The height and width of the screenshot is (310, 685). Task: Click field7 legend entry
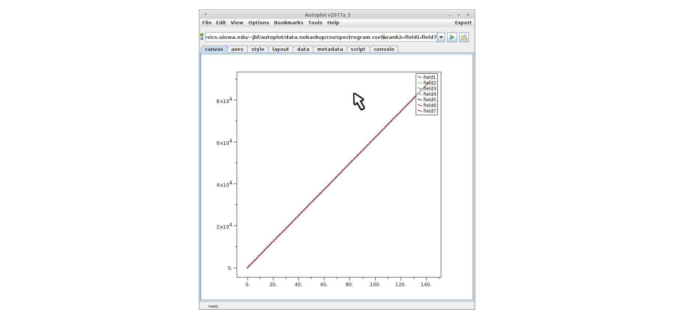coord(427,111)
